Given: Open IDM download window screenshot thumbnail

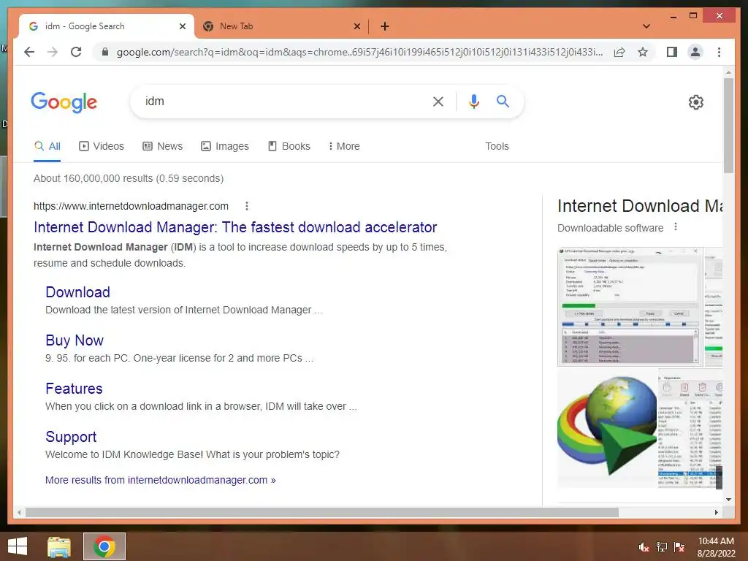Looking at the screenshot, I should pyautogui.click(x=630, y=306).
